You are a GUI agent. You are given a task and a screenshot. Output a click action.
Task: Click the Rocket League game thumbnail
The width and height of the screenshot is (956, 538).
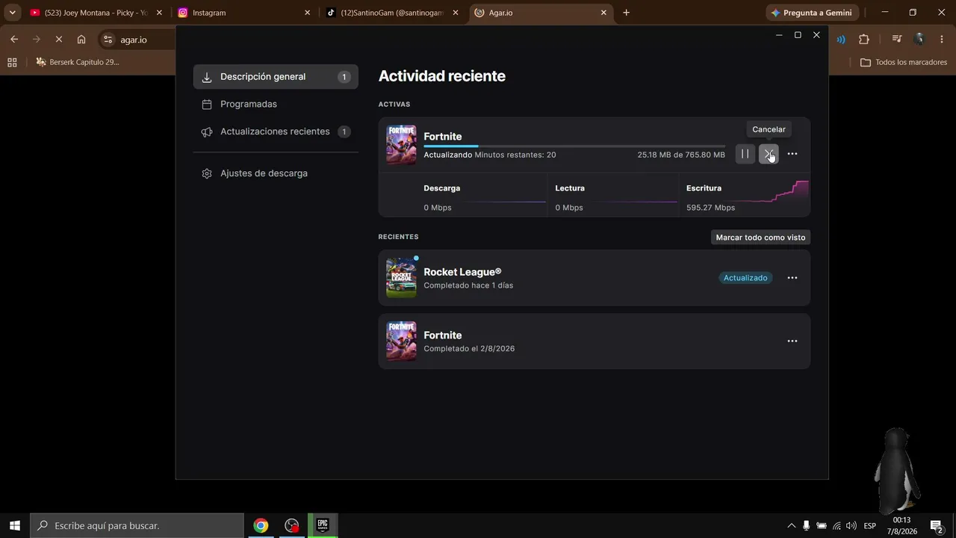pyautogui.click(x=401, y=278)
